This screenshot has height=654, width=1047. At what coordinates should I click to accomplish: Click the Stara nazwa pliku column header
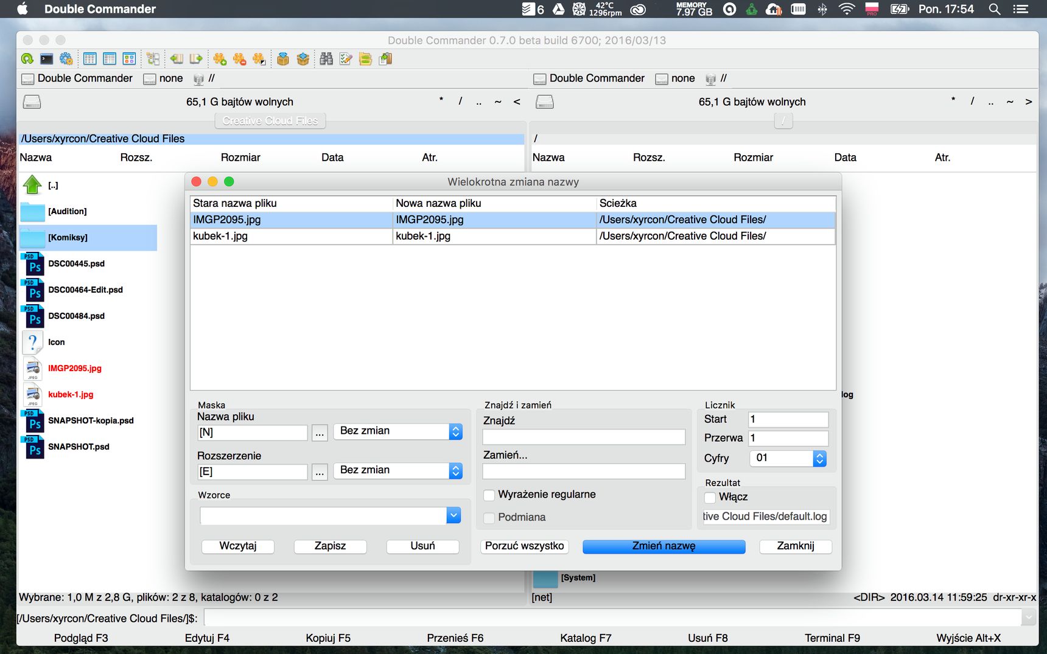[292, 203]
